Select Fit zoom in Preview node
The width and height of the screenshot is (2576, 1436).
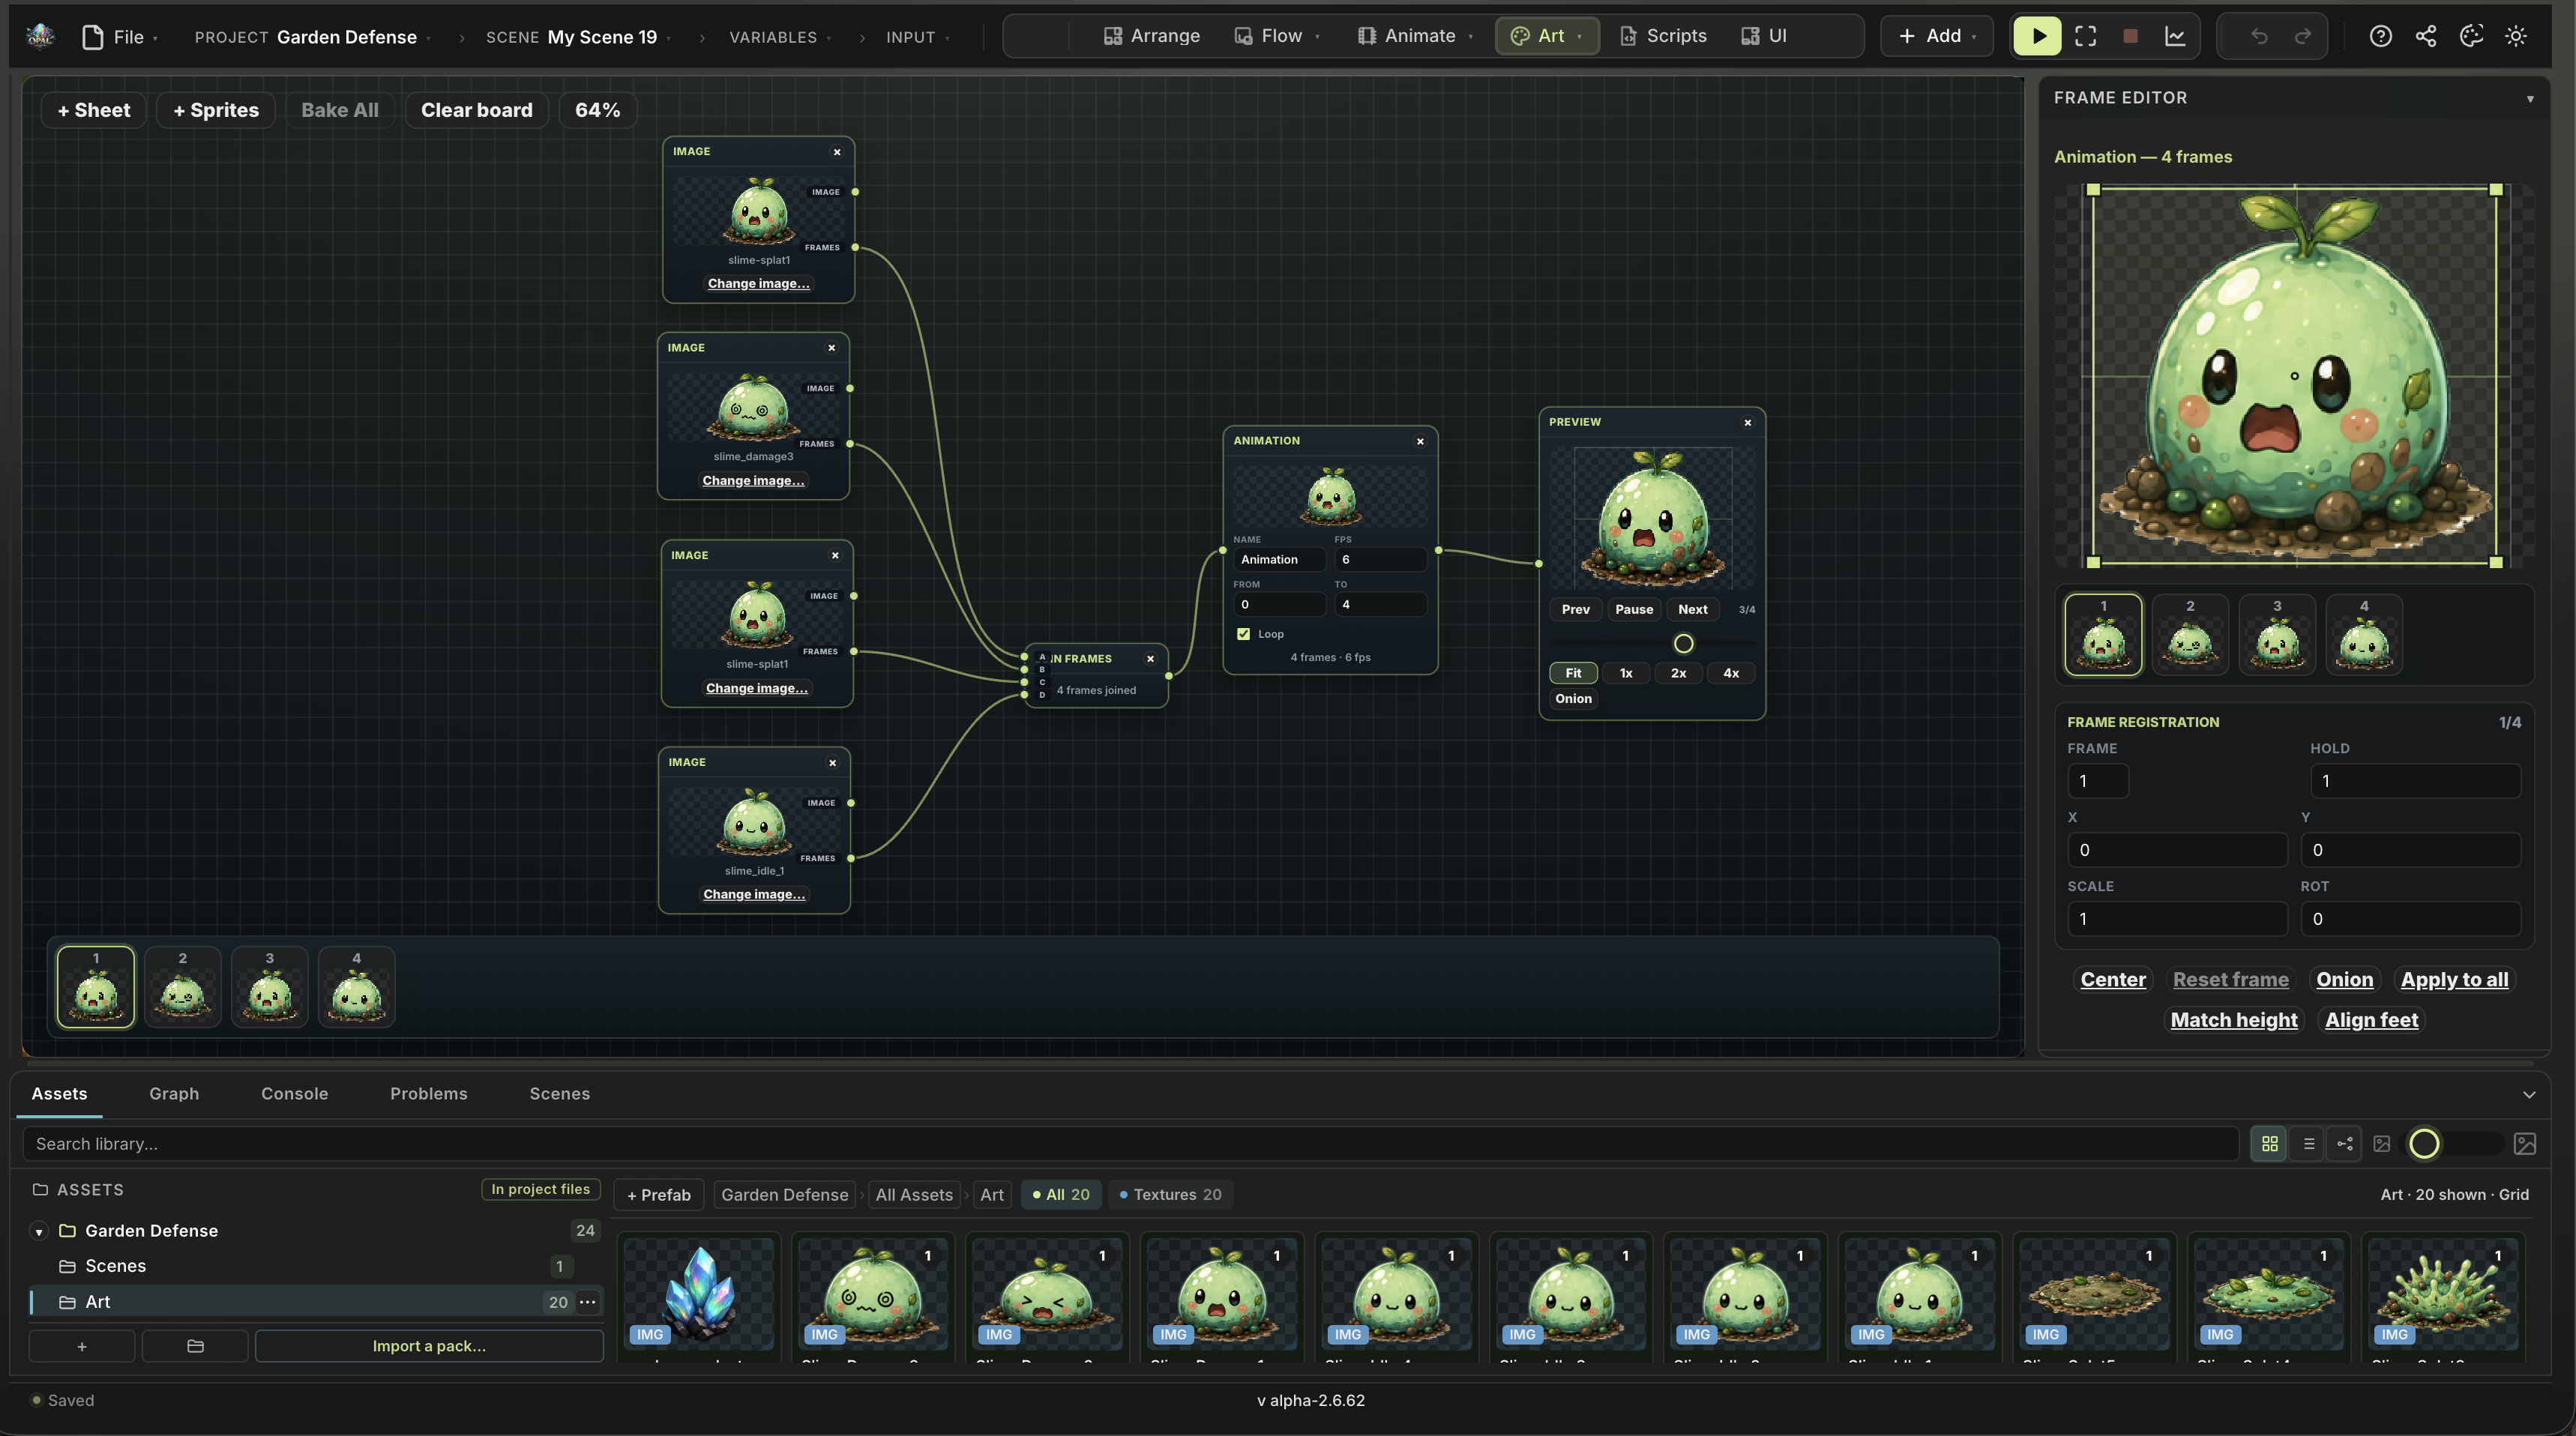pos(1573,673)
